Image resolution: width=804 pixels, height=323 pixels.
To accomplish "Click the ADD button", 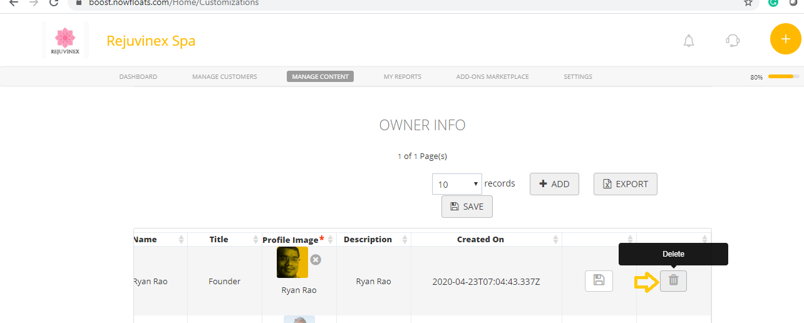I will click(x=554, y=184).
